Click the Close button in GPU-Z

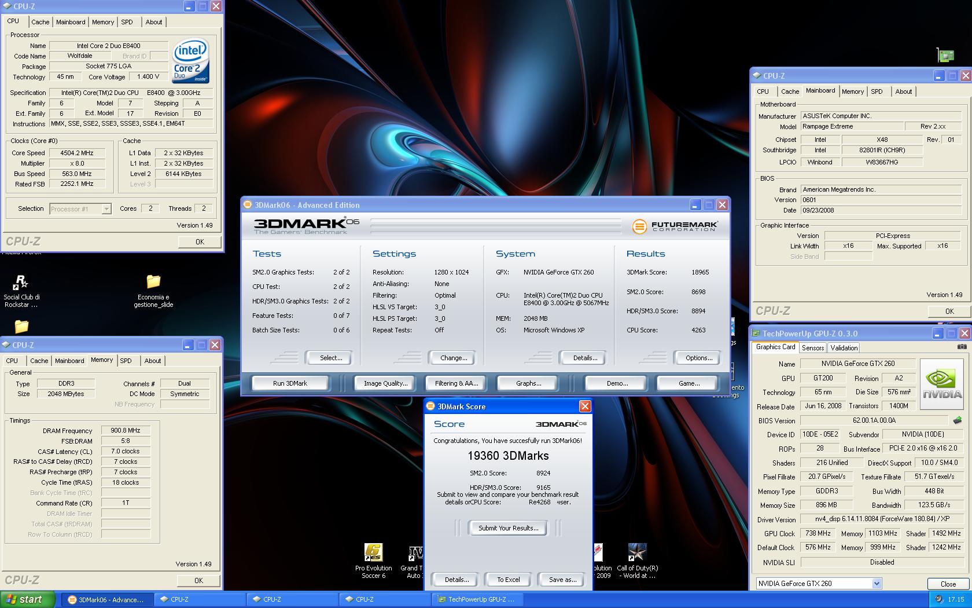pos(948,584)
